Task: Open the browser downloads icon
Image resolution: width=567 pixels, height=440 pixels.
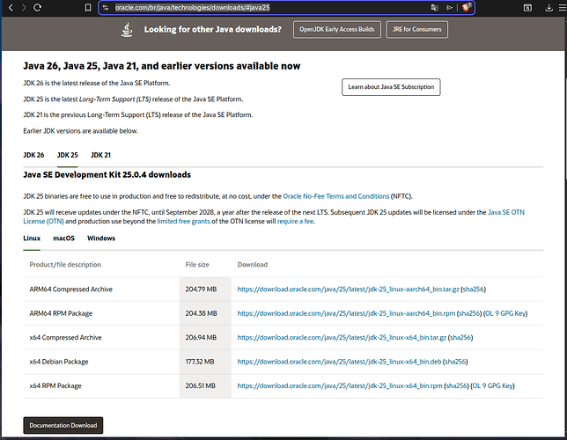Action: 549,8
